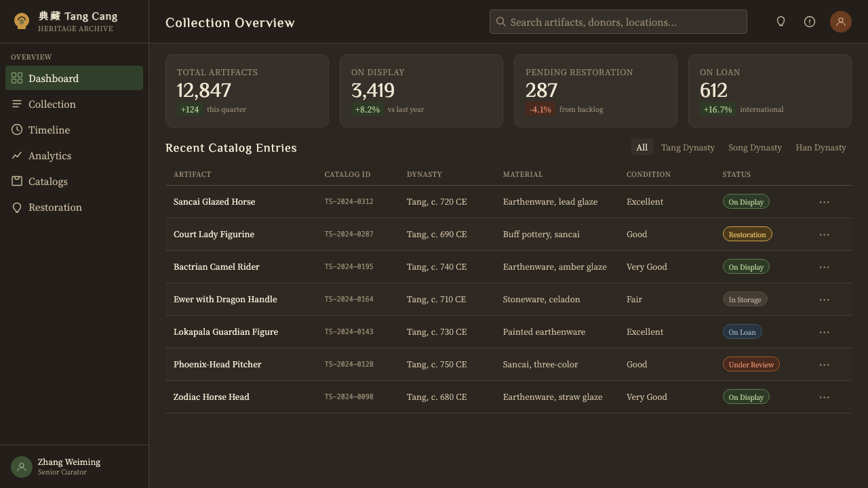Open the Dashboard grid icon
The width and height of the screenshot is (868, 488).
pyautogui.click(x=17, y=79)
